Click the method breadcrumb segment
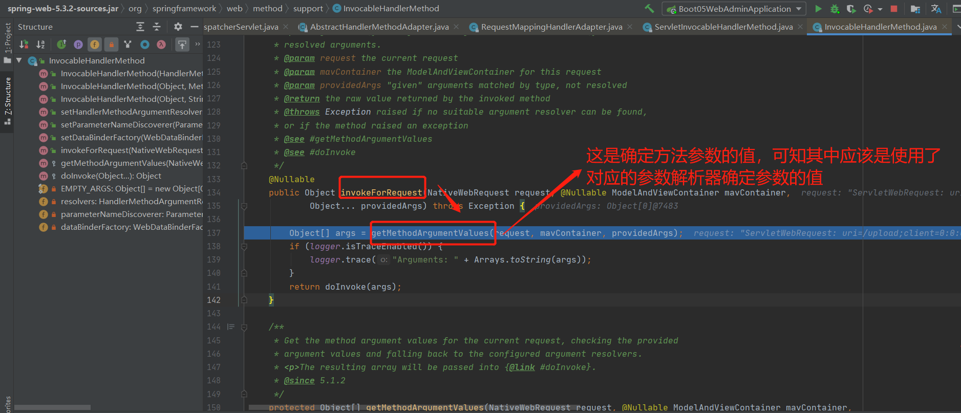Image resolution: width=961 pixels, height=413 pixels. coord(268,8)
